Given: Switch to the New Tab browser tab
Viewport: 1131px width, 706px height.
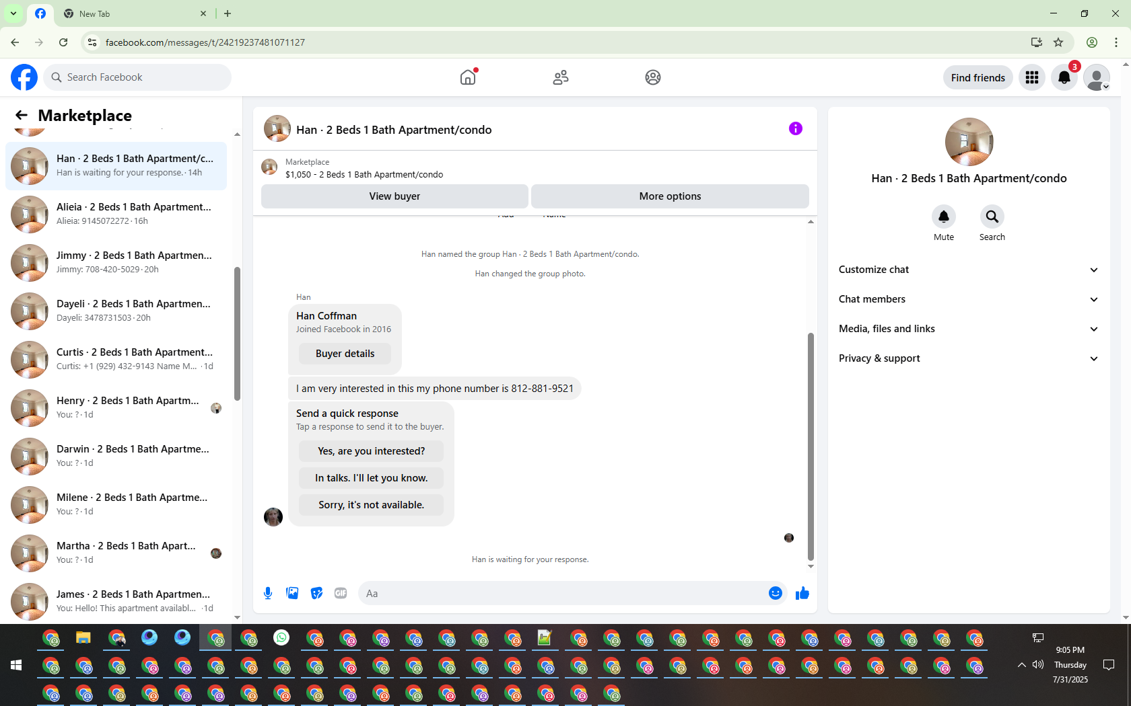Looking at the screenshot, I should [x=135, y=13].
